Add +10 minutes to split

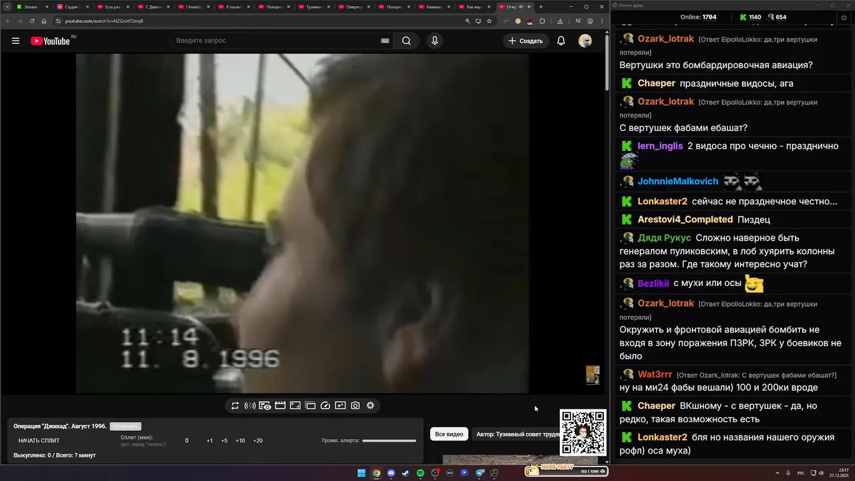point(240,441)
